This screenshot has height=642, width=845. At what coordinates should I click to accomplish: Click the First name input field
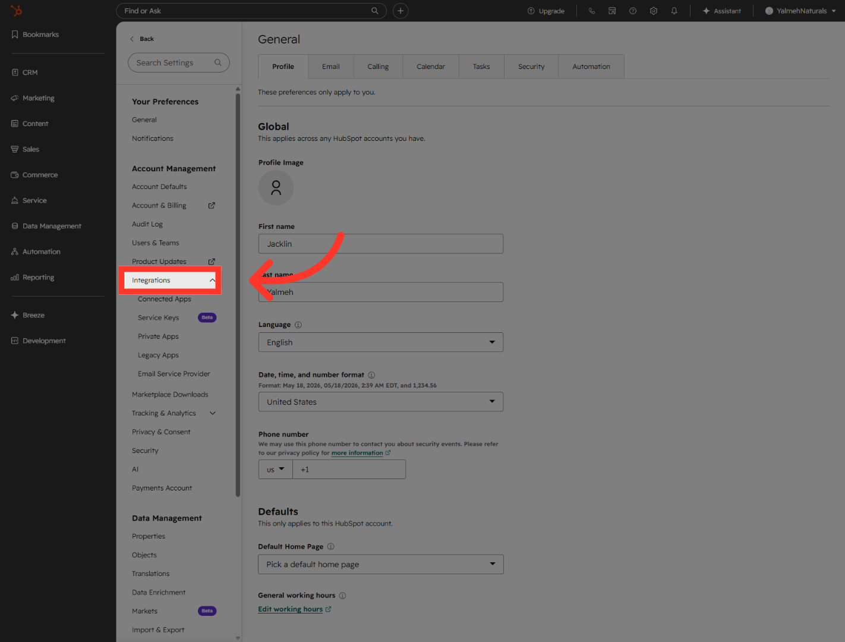pos(381,244)
